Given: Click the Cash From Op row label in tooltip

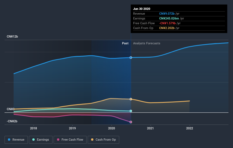Looking at the screenshot, I should pyautogui.click(x=143, y=28).
